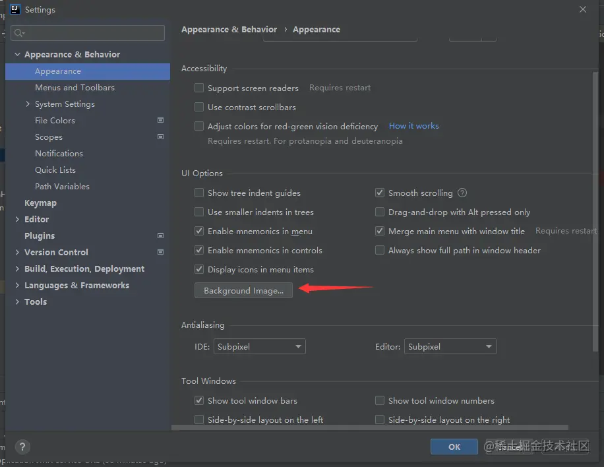Open the IDE antialiasing dropdown
604x467 pixels.
259,347
